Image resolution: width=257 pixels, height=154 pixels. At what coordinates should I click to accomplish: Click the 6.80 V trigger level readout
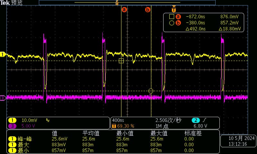pos(201,126)
